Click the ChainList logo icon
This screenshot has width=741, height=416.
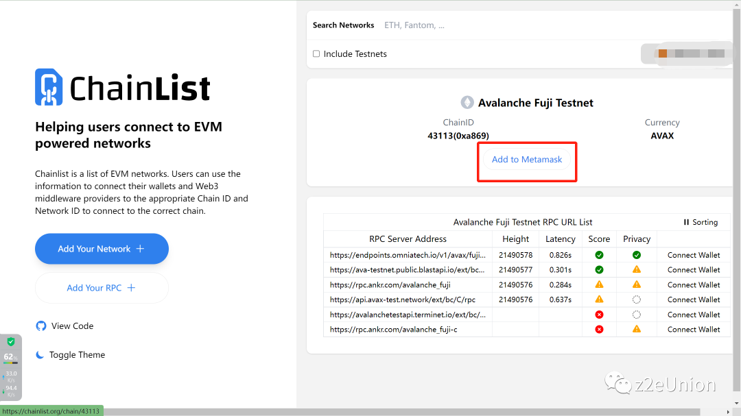pos(49,87)
